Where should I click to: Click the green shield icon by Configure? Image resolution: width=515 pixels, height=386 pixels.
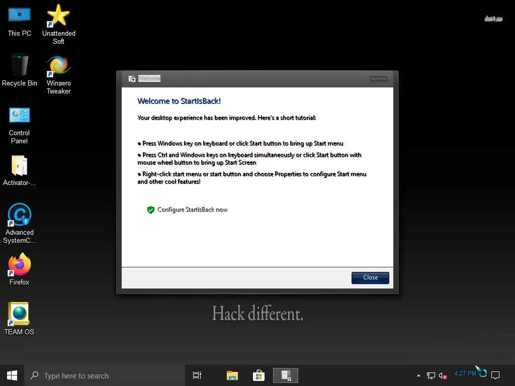pos(151,210)
